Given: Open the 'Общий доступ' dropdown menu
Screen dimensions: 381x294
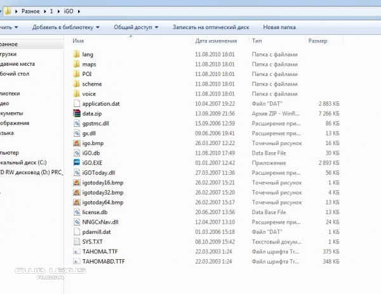Looking at the screenshot, I should pos(135,27).
